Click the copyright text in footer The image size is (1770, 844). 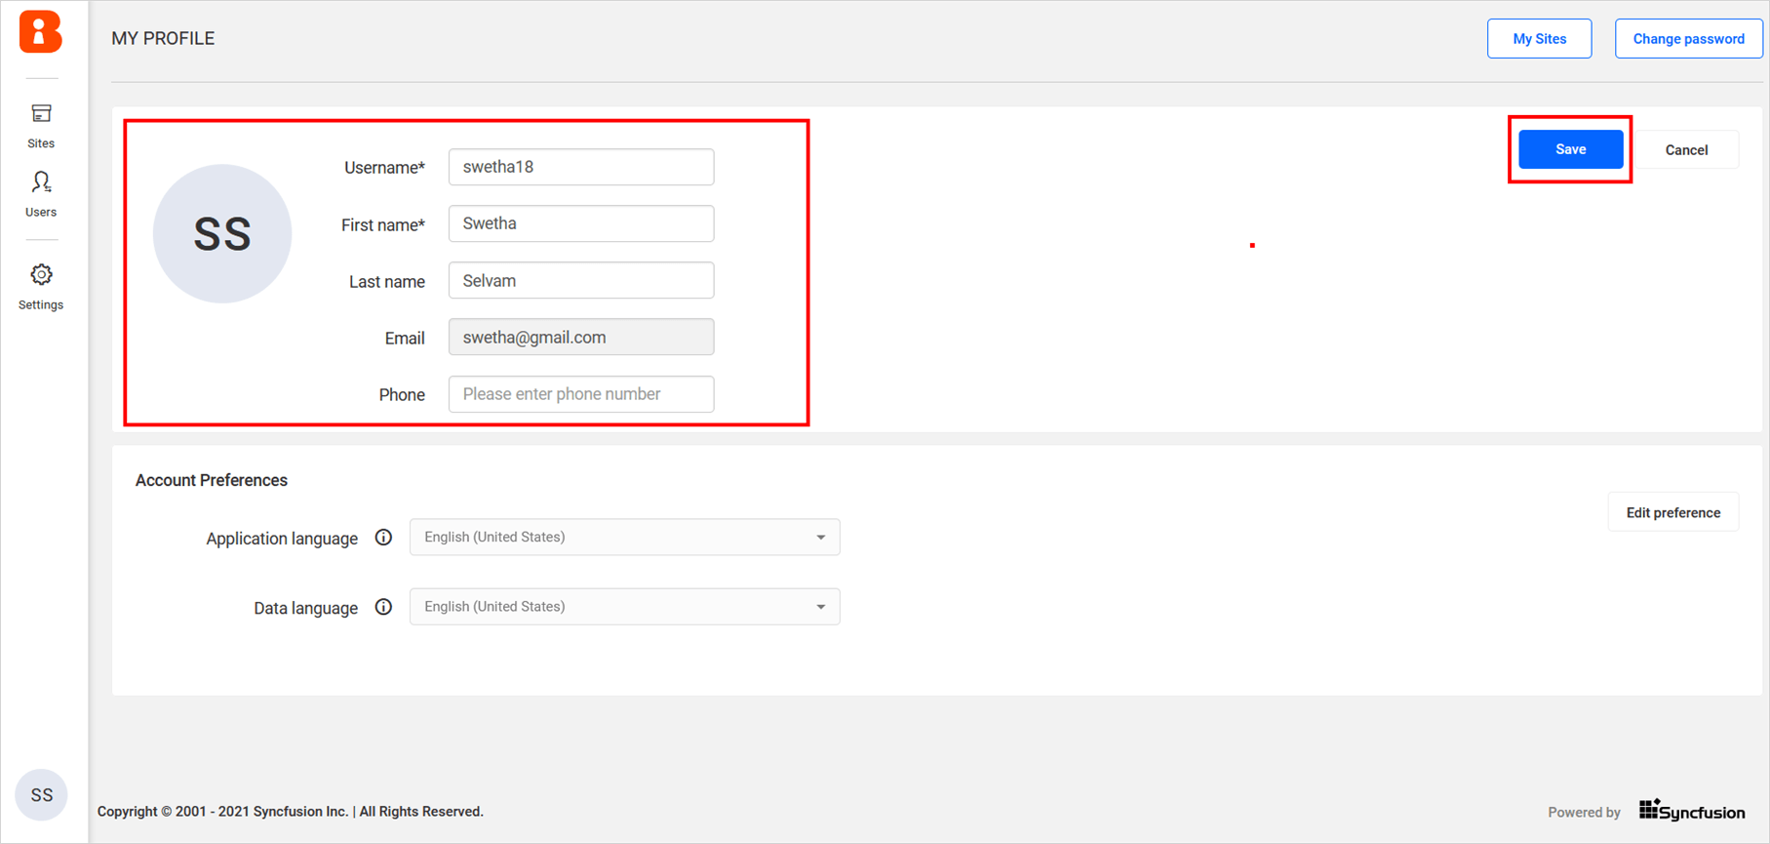coord(291,812)
